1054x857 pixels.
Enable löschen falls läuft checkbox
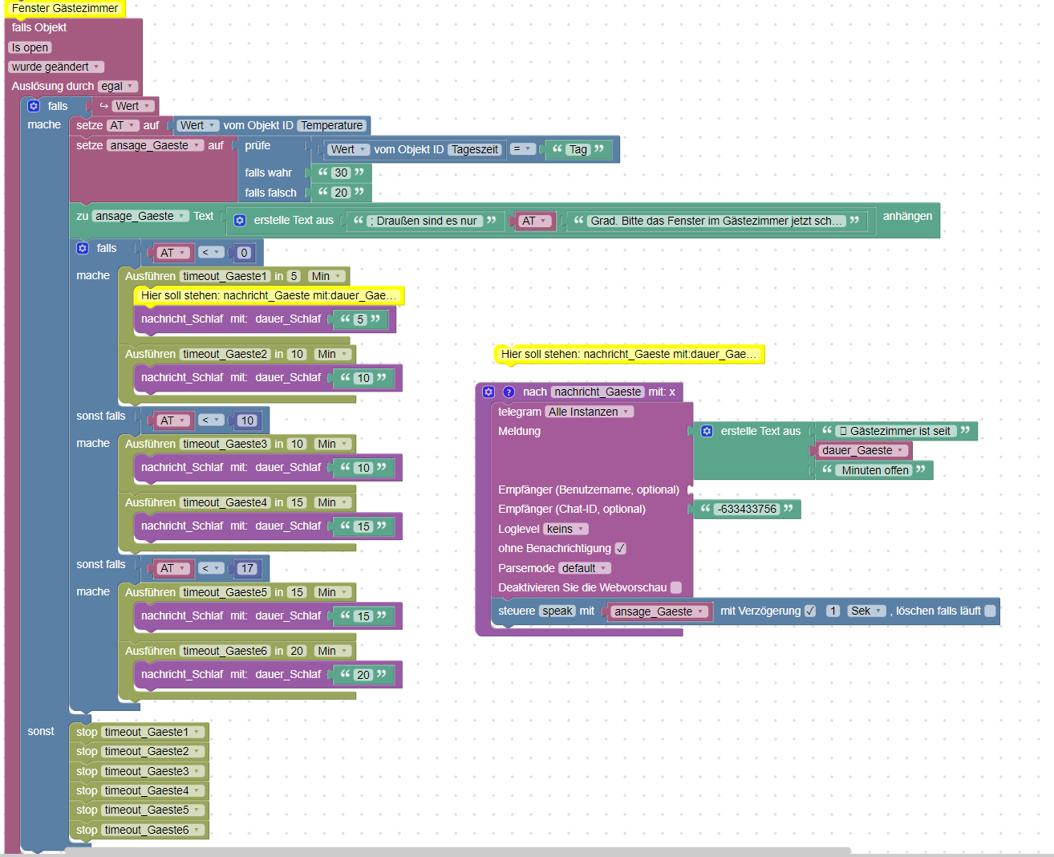pyautogui.click(x=990, y=611)
